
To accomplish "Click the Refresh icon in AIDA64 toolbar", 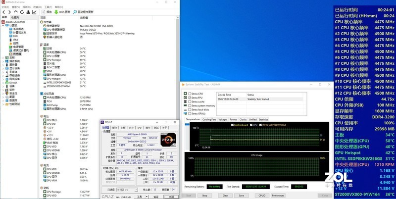I will point(21,11).
